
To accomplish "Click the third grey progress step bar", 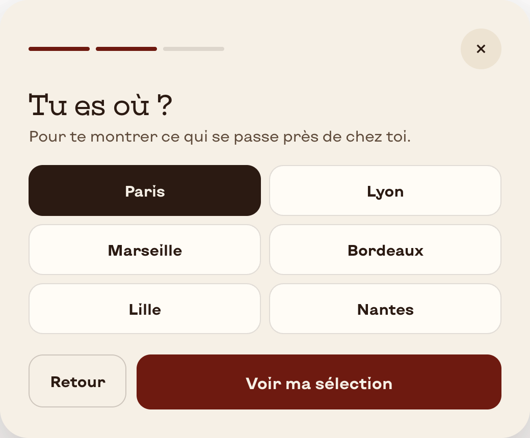I will (194, 49).
